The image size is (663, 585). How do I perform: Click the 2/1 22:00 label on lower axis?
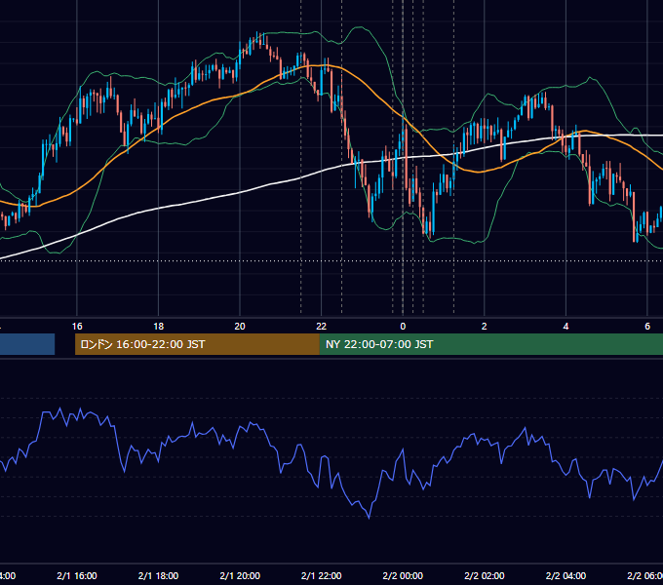pos(322,575)
